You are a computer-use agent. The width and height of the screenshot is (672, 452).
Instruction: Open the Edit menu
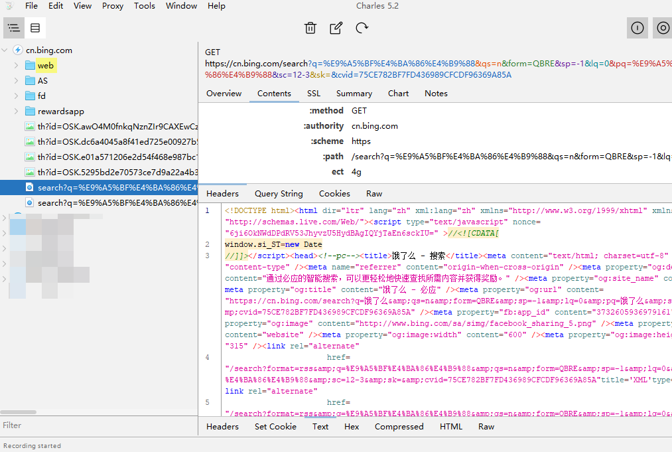(x=56, y=5)
